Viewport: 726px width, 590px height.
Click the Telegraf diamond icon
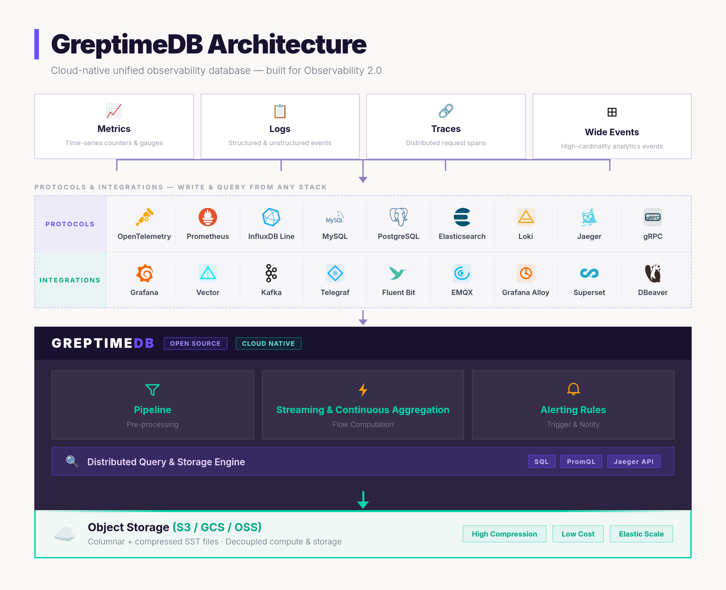coord(335,273)
